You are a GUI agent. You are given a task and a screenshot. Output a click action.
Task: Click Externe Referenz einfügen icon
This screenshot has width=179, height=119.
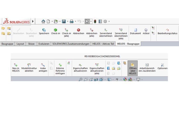point(60,65)
